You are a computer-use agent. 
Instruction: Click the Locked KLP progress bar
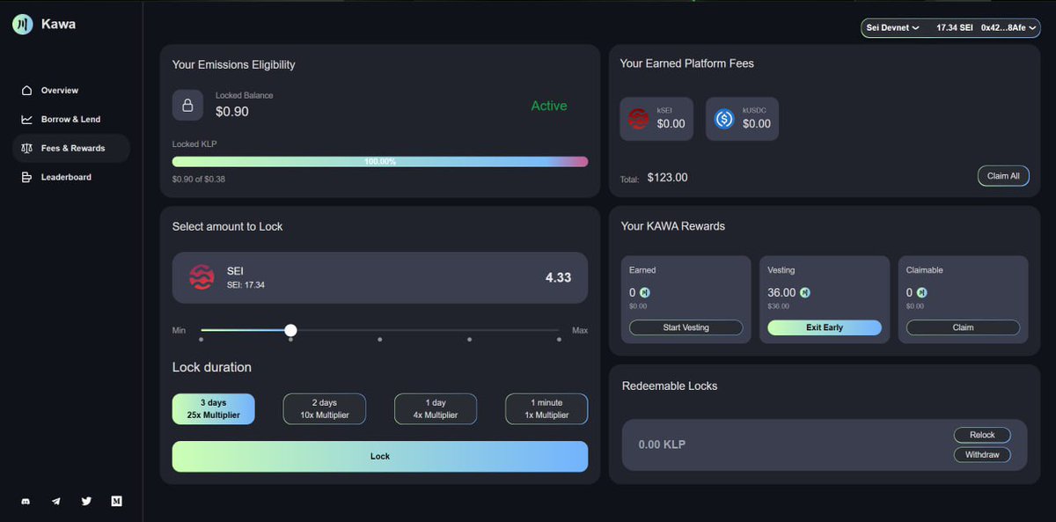pyautogui.click(x=380, y=162)
